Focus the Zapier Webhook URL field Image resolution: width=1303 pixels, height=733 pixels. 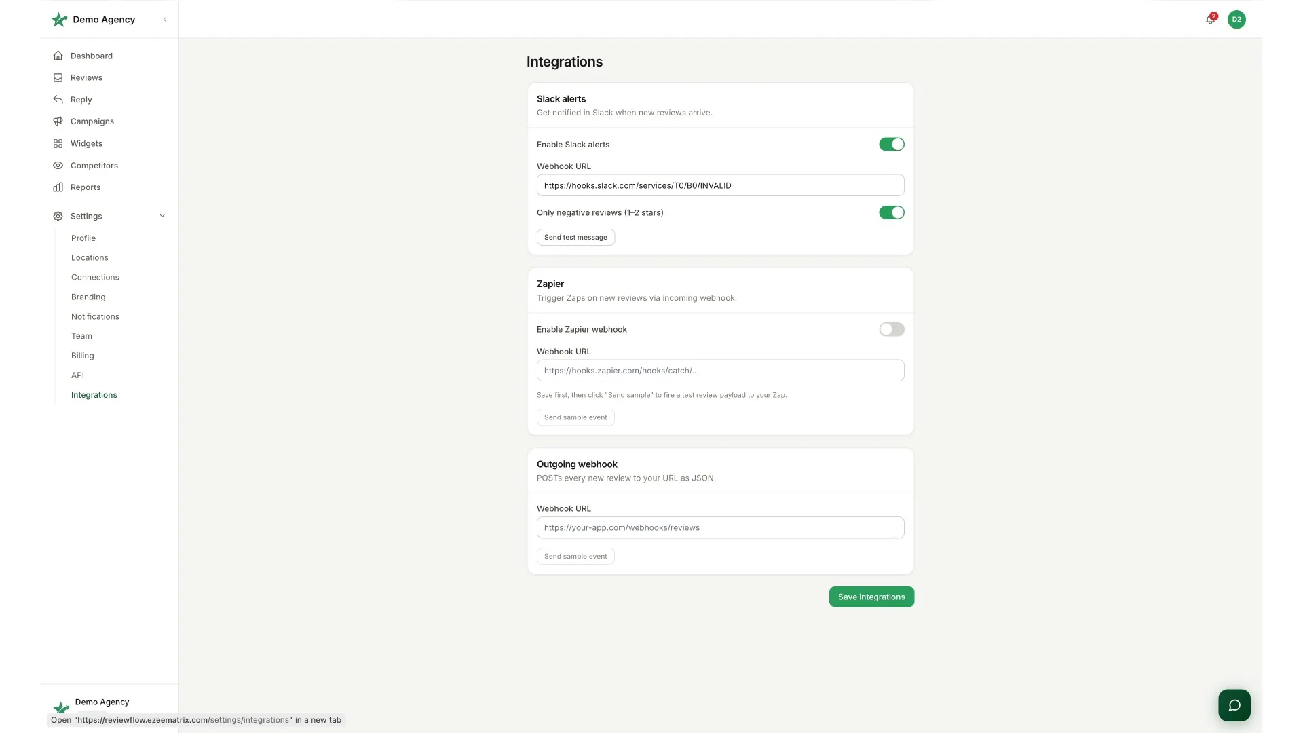tap(720, 371)
